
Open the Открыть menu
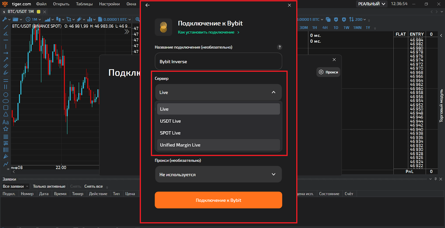[x=61, y=4]
